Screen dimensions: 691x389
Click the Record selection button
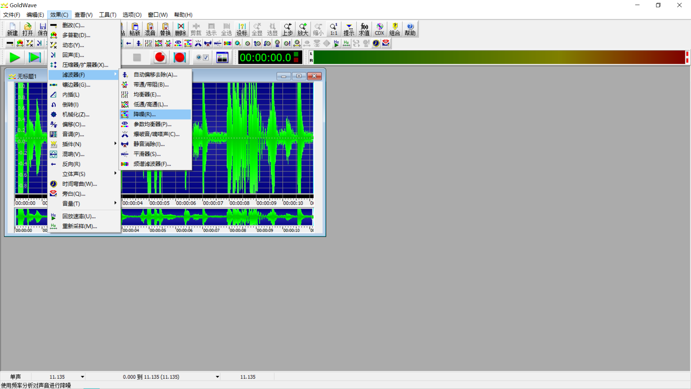coord(180,57)
